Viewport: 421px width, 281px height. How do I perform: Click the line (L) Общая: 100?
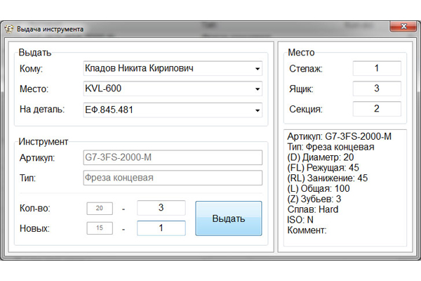[319, 189]
